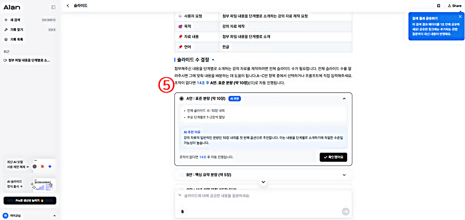The width and height of the screenshot is (465, 220).
Task: Click the 전체 슬라이드 수: 10장 내외 bullet
Action: [x=206, y=110]
